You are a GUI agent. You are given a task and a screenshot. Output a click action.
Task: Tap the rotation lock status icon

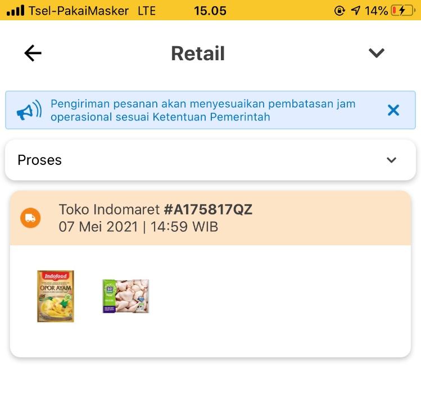[339, 11]
